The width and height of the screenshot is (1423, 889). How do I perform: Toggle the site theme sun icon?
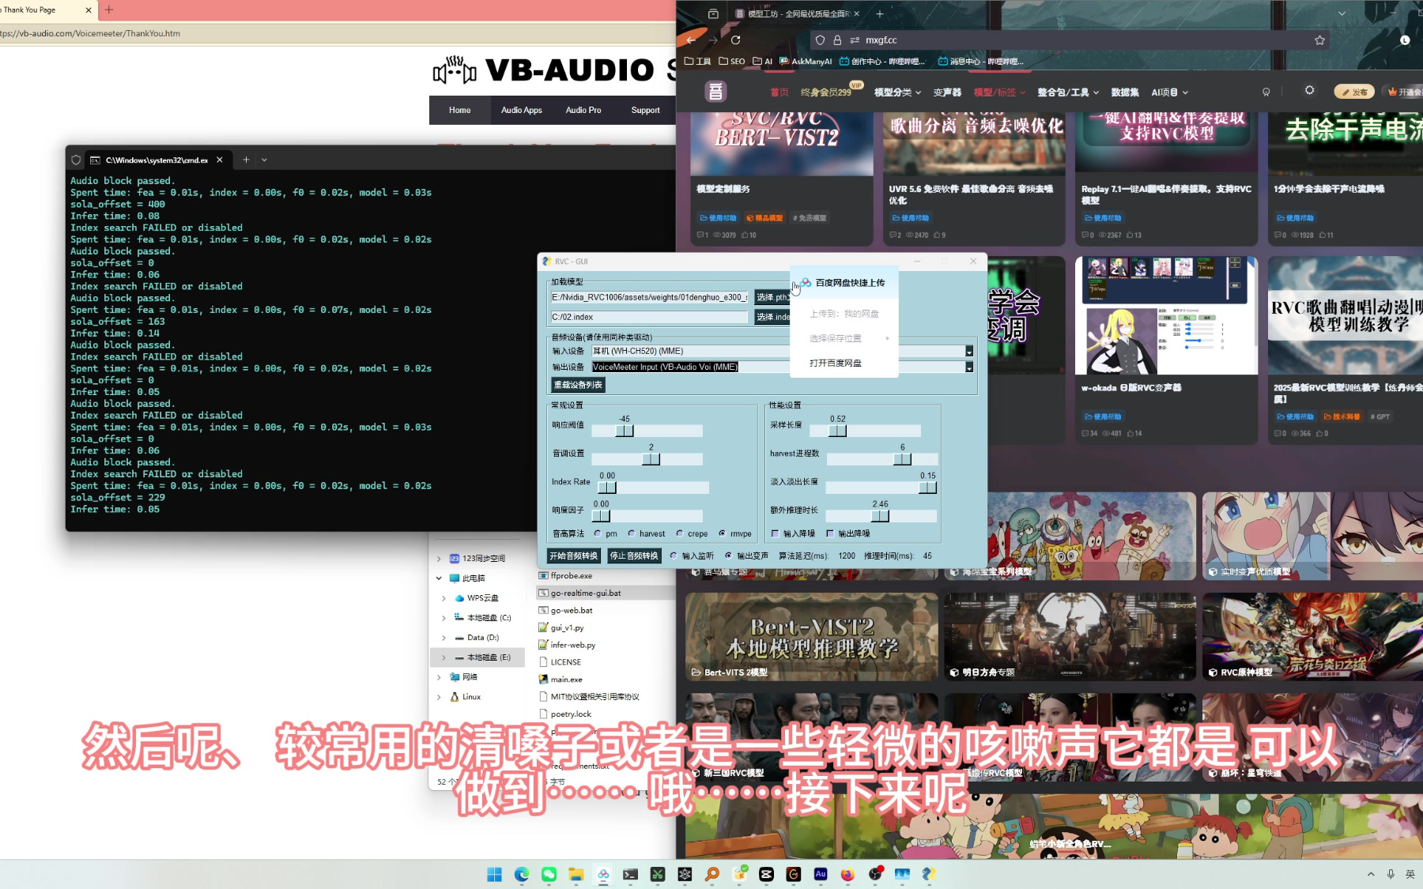tap(1309, 91)
